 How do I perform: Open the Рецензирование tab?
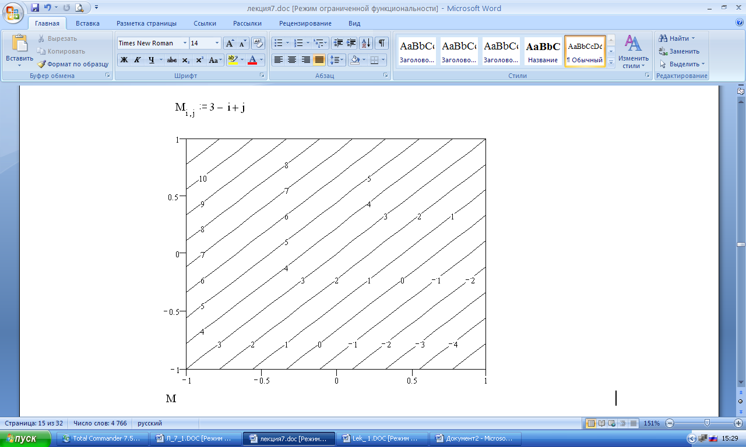coord(305,23)
